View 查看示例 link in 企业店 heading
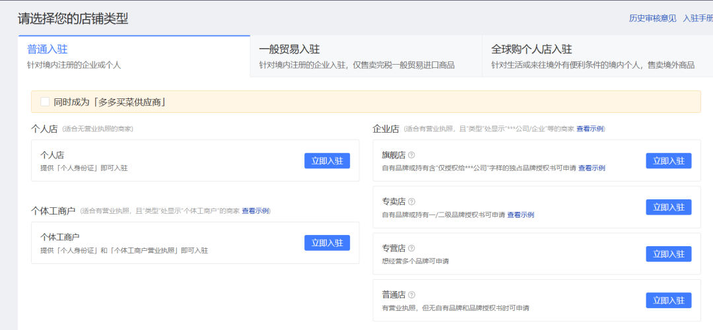 click(x=590, y=129)
